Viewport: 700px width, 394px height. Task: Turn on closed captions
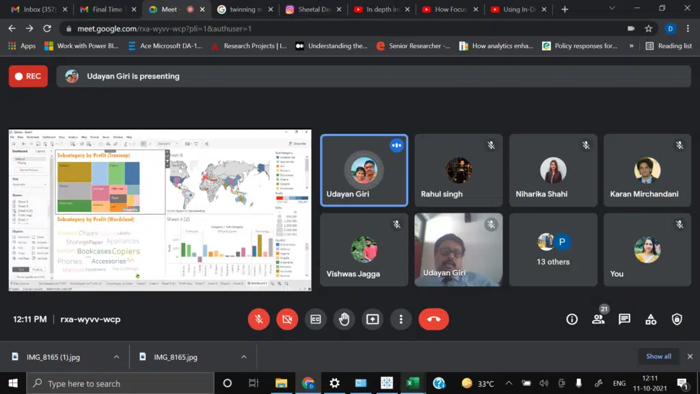point(315,319)
